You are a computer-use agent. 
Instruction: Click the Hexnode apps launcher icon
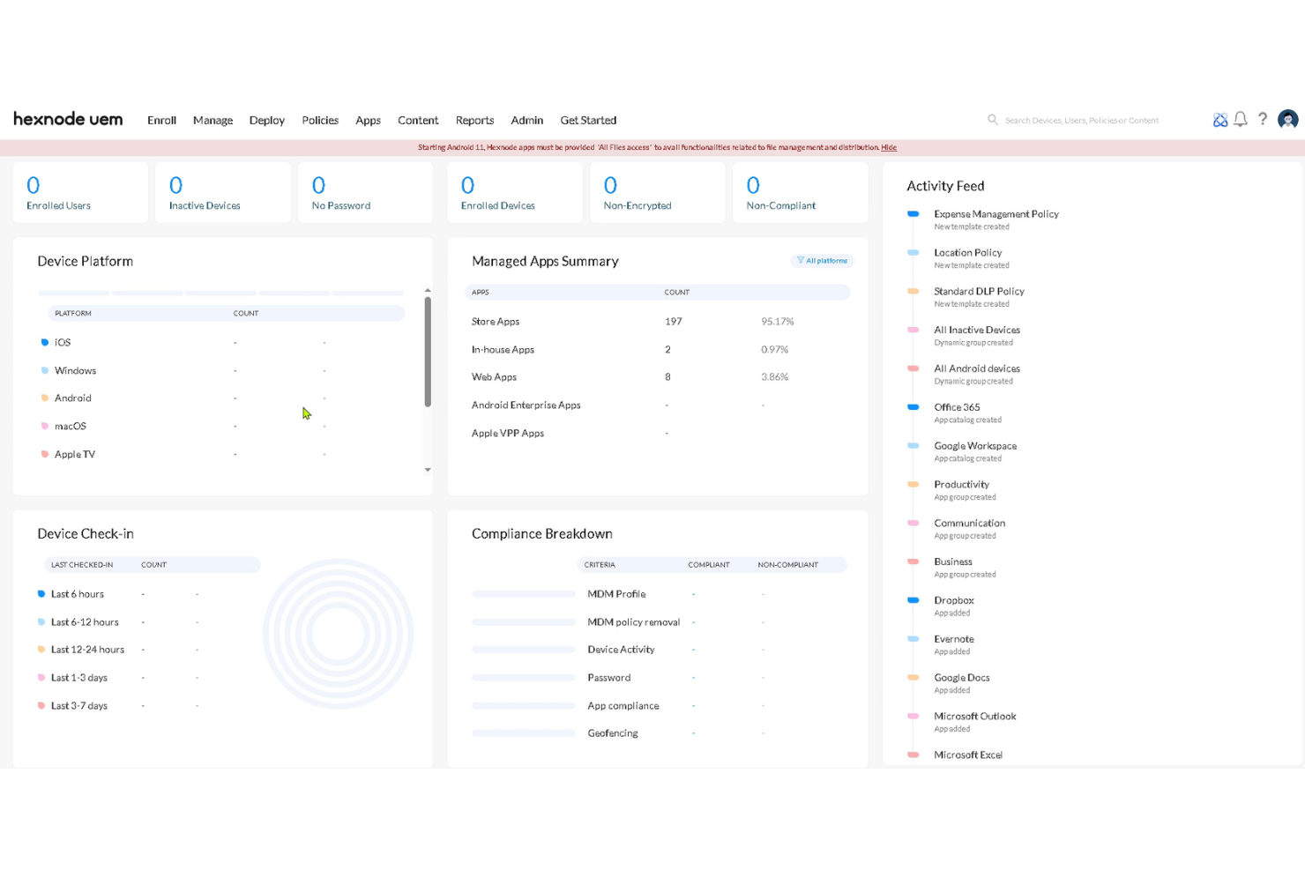[1219, 119]
